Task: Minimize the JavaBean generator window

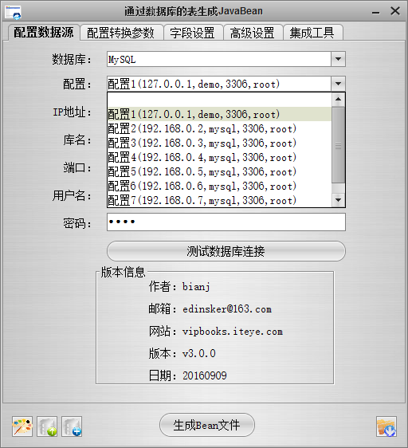Action: (x=375, y=12)
